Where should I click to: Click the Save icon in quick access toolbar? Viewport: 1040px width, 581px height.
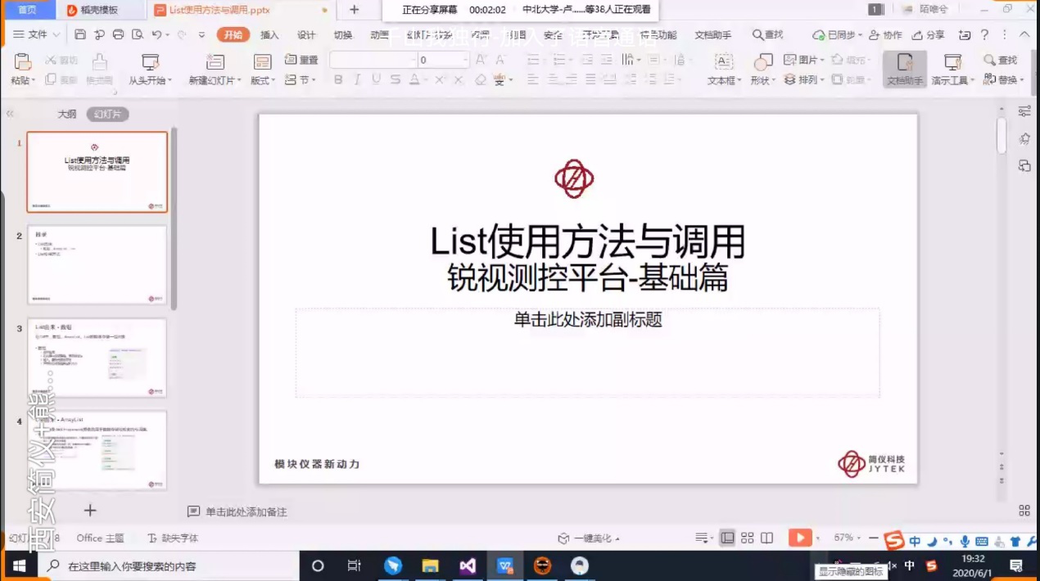80,34
